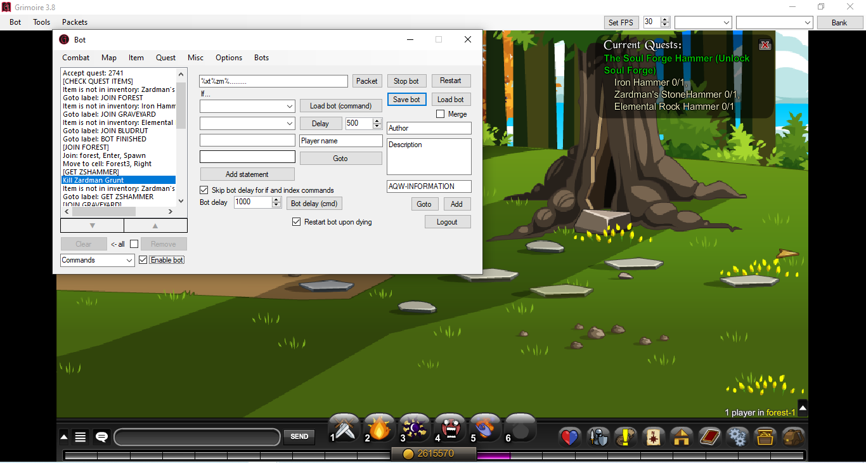866x463 pixels.
Task: Open the chat bubble icon
Action: point(101,436)
